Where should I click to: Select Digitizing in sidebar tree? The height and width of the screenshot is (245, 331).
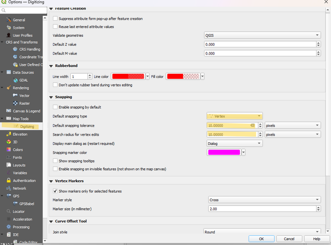(x=27, y=127)
